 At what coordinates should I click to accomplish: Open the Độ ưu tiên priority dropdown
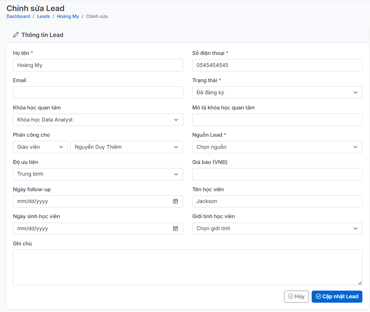(x=98, y=174)
